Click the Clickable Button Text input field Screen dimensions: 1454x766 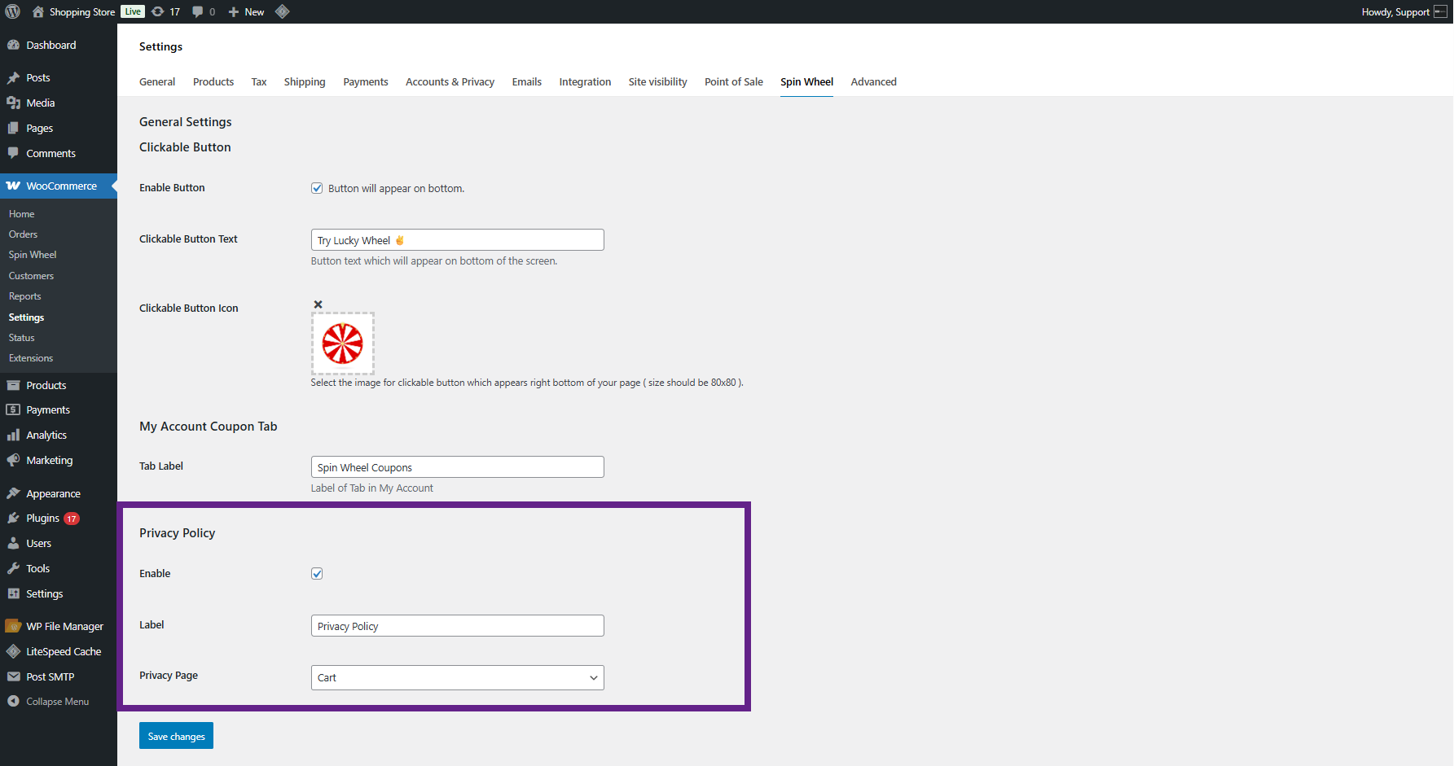(x=457, y=240)
